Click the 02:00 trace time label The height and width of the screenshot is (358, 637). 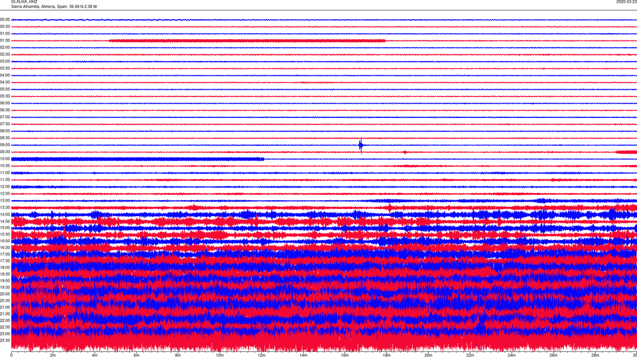coord(5,48)
